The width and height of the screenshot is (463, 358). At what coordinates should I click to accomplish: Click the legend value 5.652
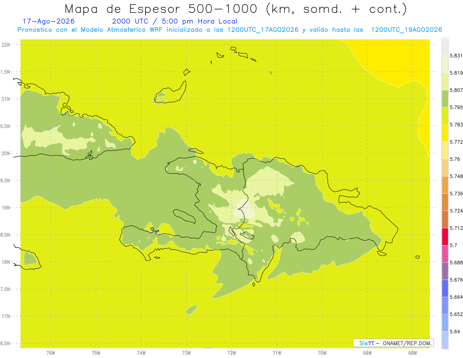point(456,314)
